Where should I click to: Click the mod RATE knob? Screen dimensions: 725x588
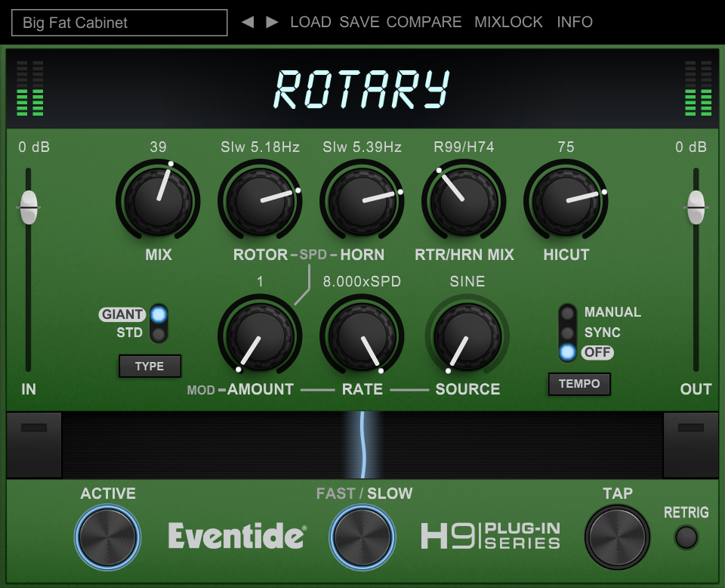pos(362,336)
